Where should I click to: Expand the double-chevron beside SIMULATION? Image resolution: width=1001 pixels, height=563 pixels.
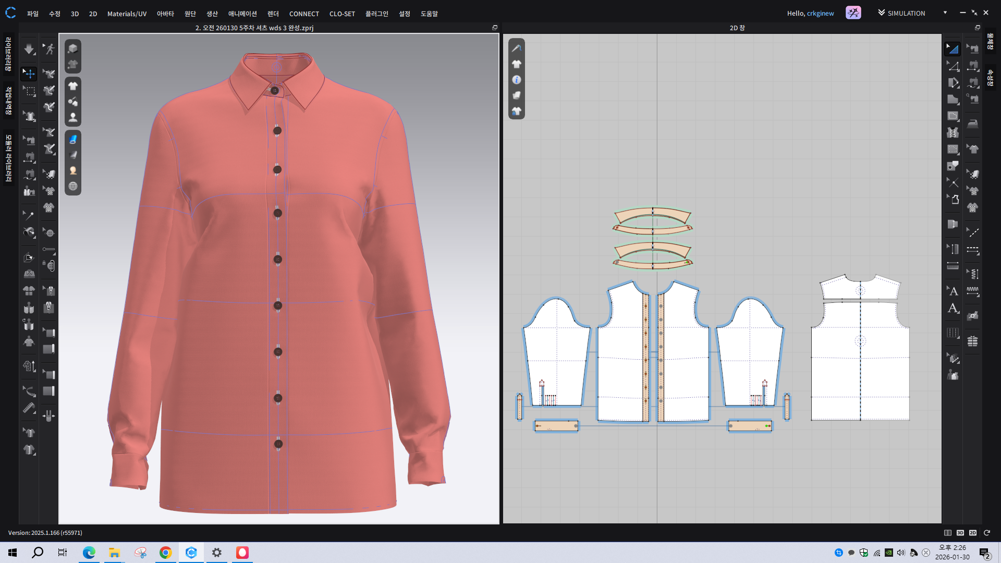(881, 13)
